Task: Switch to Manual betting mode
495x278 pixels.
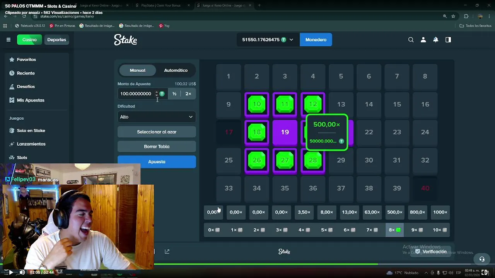Action: 138,70
